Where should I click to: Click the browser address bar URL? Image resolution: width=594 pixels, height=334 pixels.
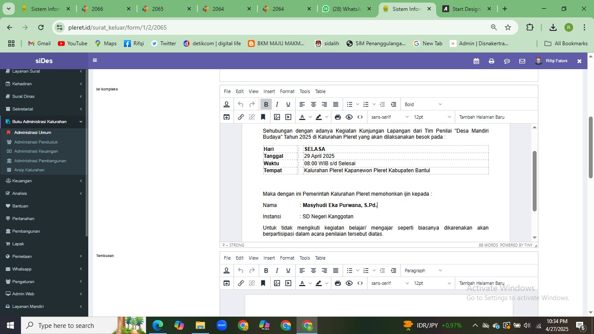117,27
